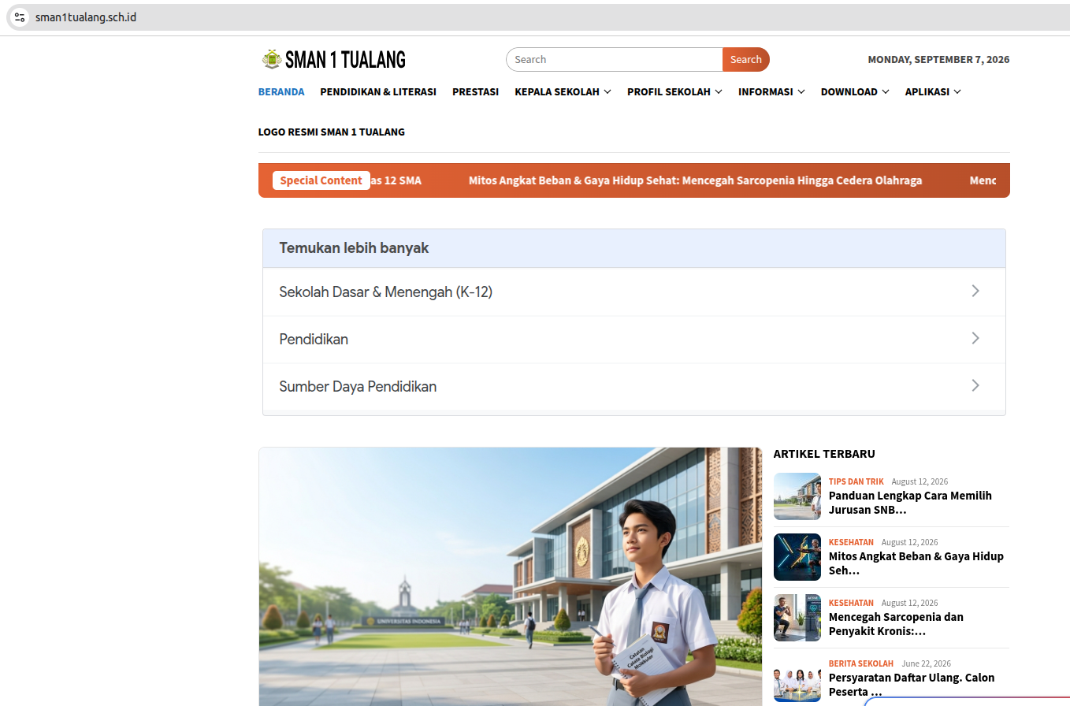
Task: Open the Mitos Angkat Beban article thumbnail
Action: [x=797, y=557]
